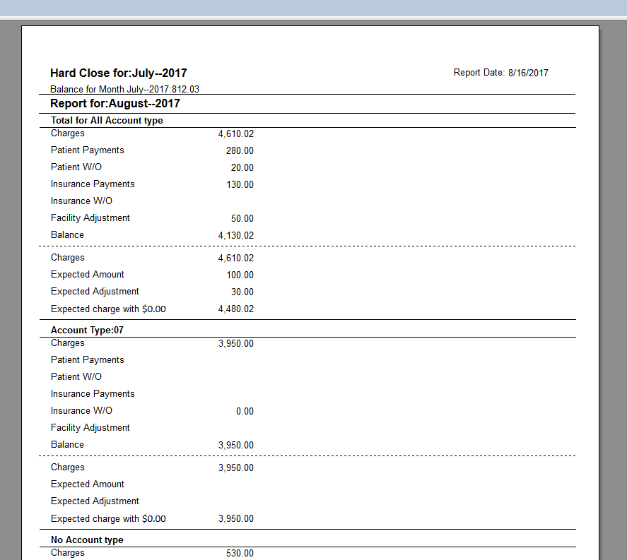The image size is (627, 560).
Task: Click the 'Total for All Account type' header
Action: [107, 121]
